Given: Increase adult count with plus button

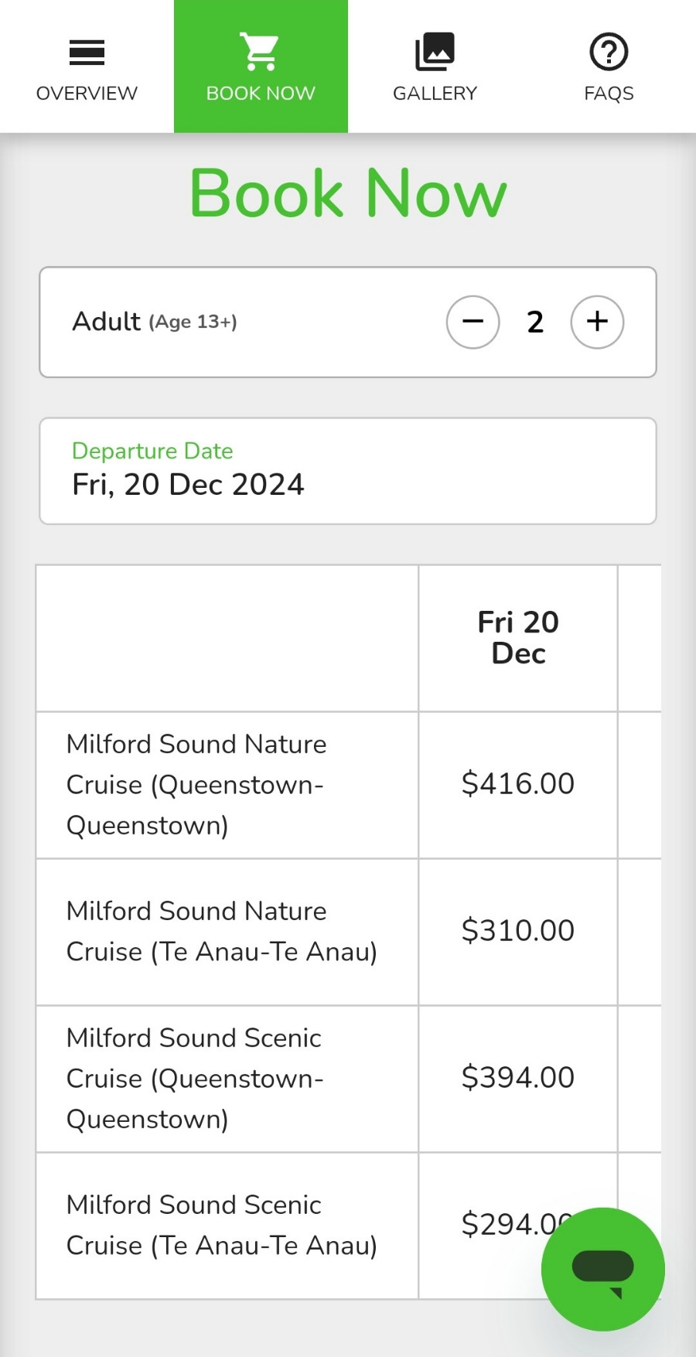Looking at the screenshot, I should [597, 322].
